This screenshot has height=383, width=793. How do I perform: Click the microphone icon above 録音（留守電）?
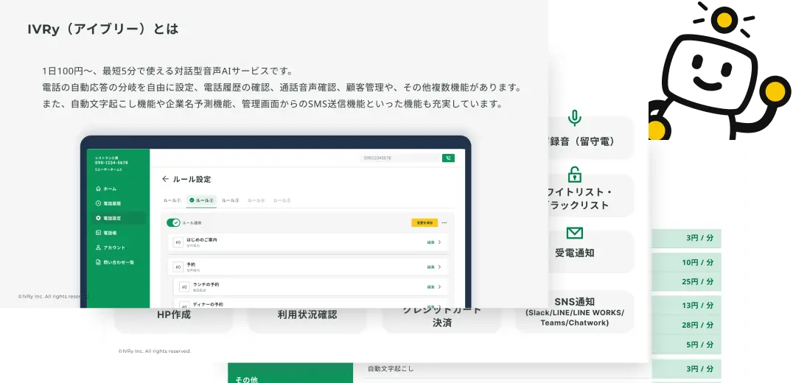point(574,118)
